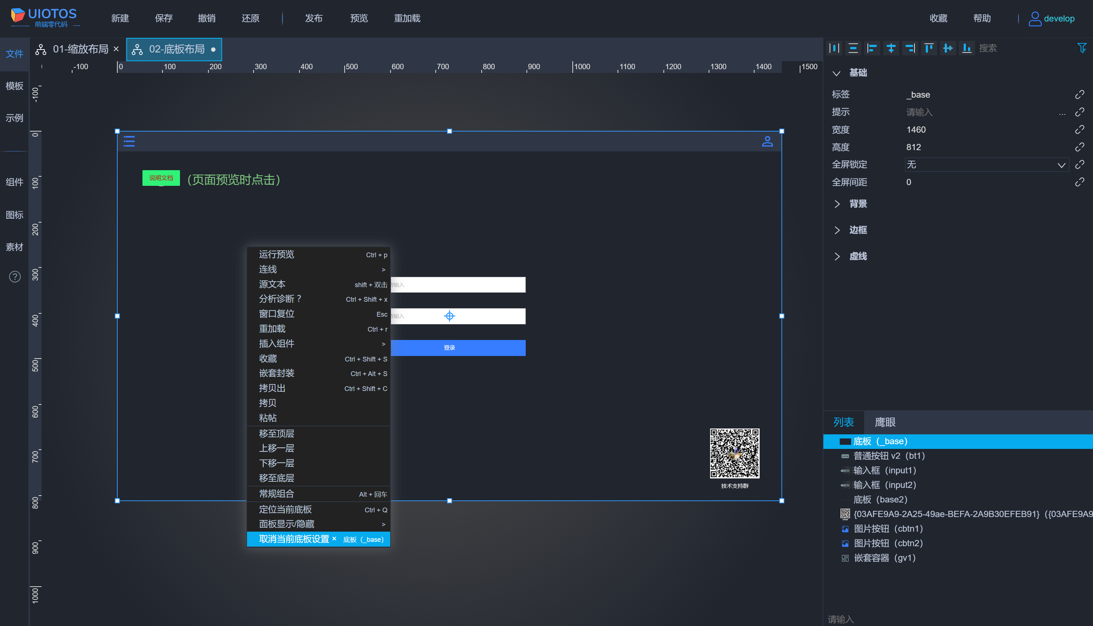Click the help question mark sidebar icon
This screenshot has height=626, width=1093.
(15, 277)
